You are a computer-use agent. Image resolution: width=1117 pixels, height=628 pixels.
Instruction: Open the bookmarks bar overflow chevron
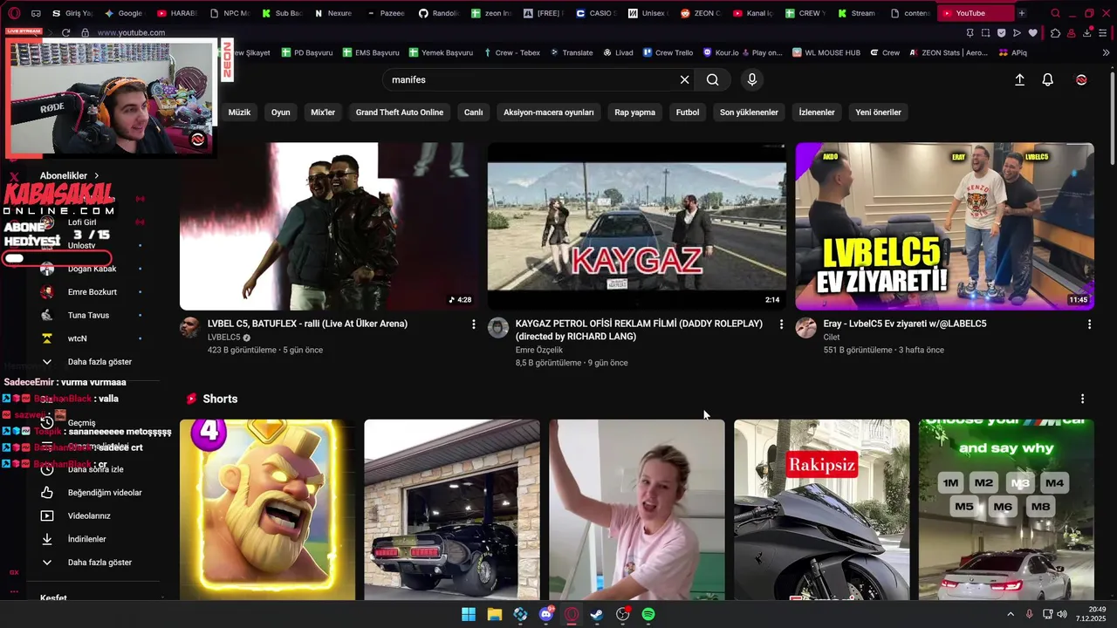pos(1107,52)
